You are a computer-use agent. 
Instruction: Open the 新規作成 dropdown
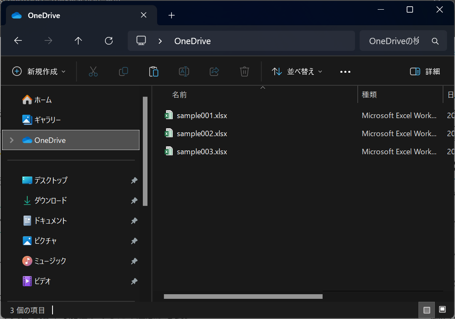tap(39, 71)
